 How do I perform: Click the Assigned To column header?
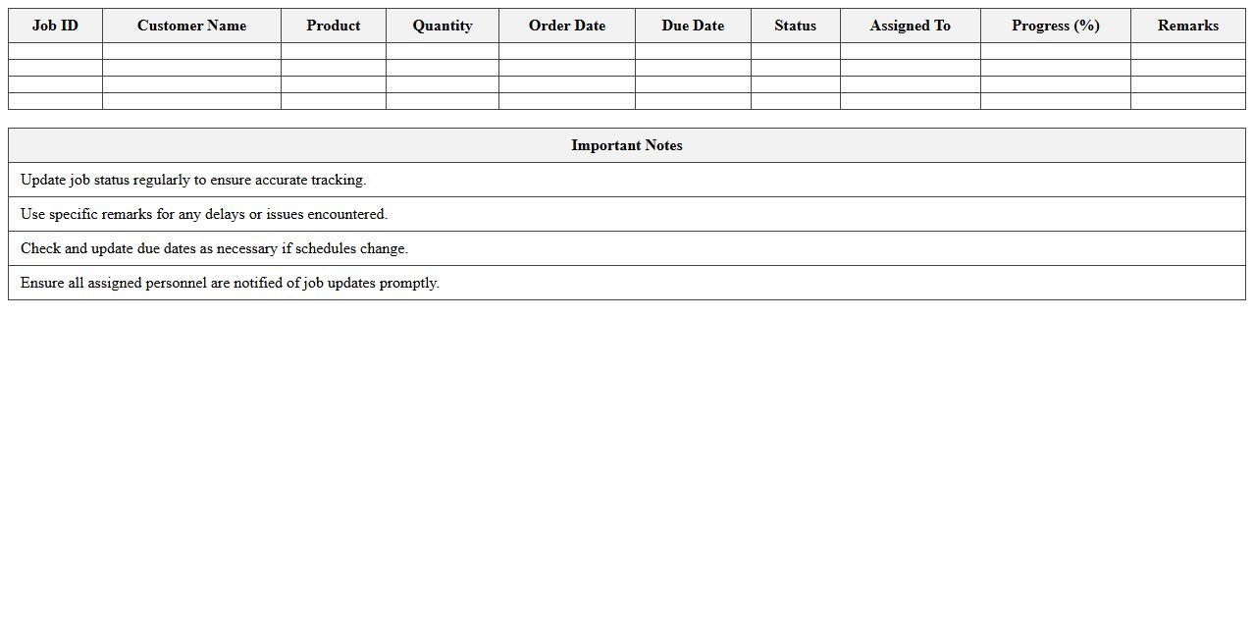[910, 26]
